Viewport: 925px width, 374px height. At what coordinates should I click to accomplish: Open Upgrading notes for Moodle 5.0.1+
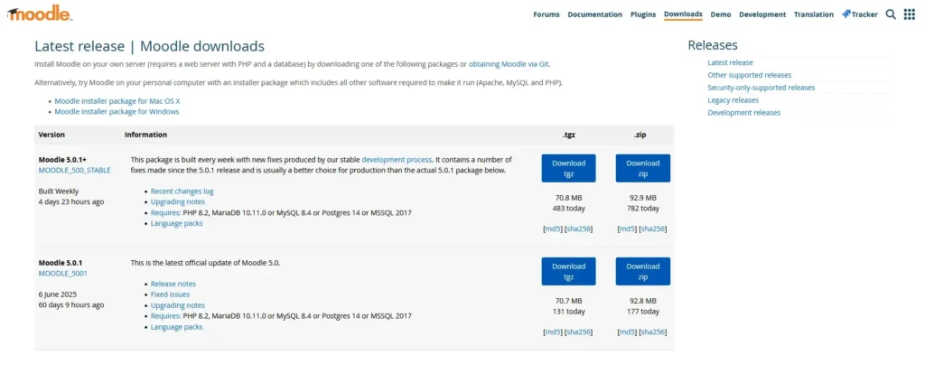(178, 201)
